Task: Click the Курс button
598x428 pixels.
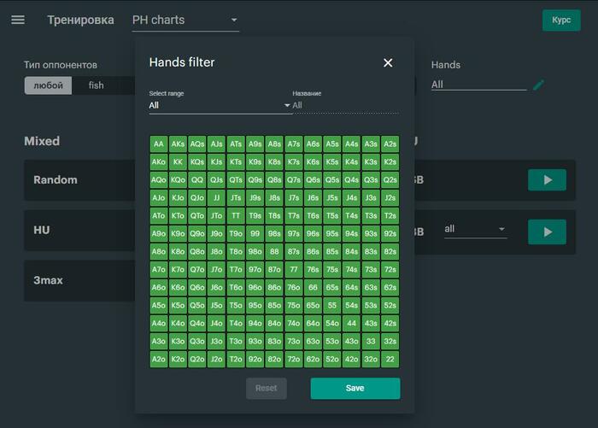Action: 561,21
